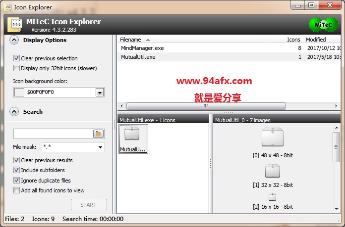Sort by Filename column header
Image resolution: width=345 pixels, height=227 pixels.
(191, 40)
